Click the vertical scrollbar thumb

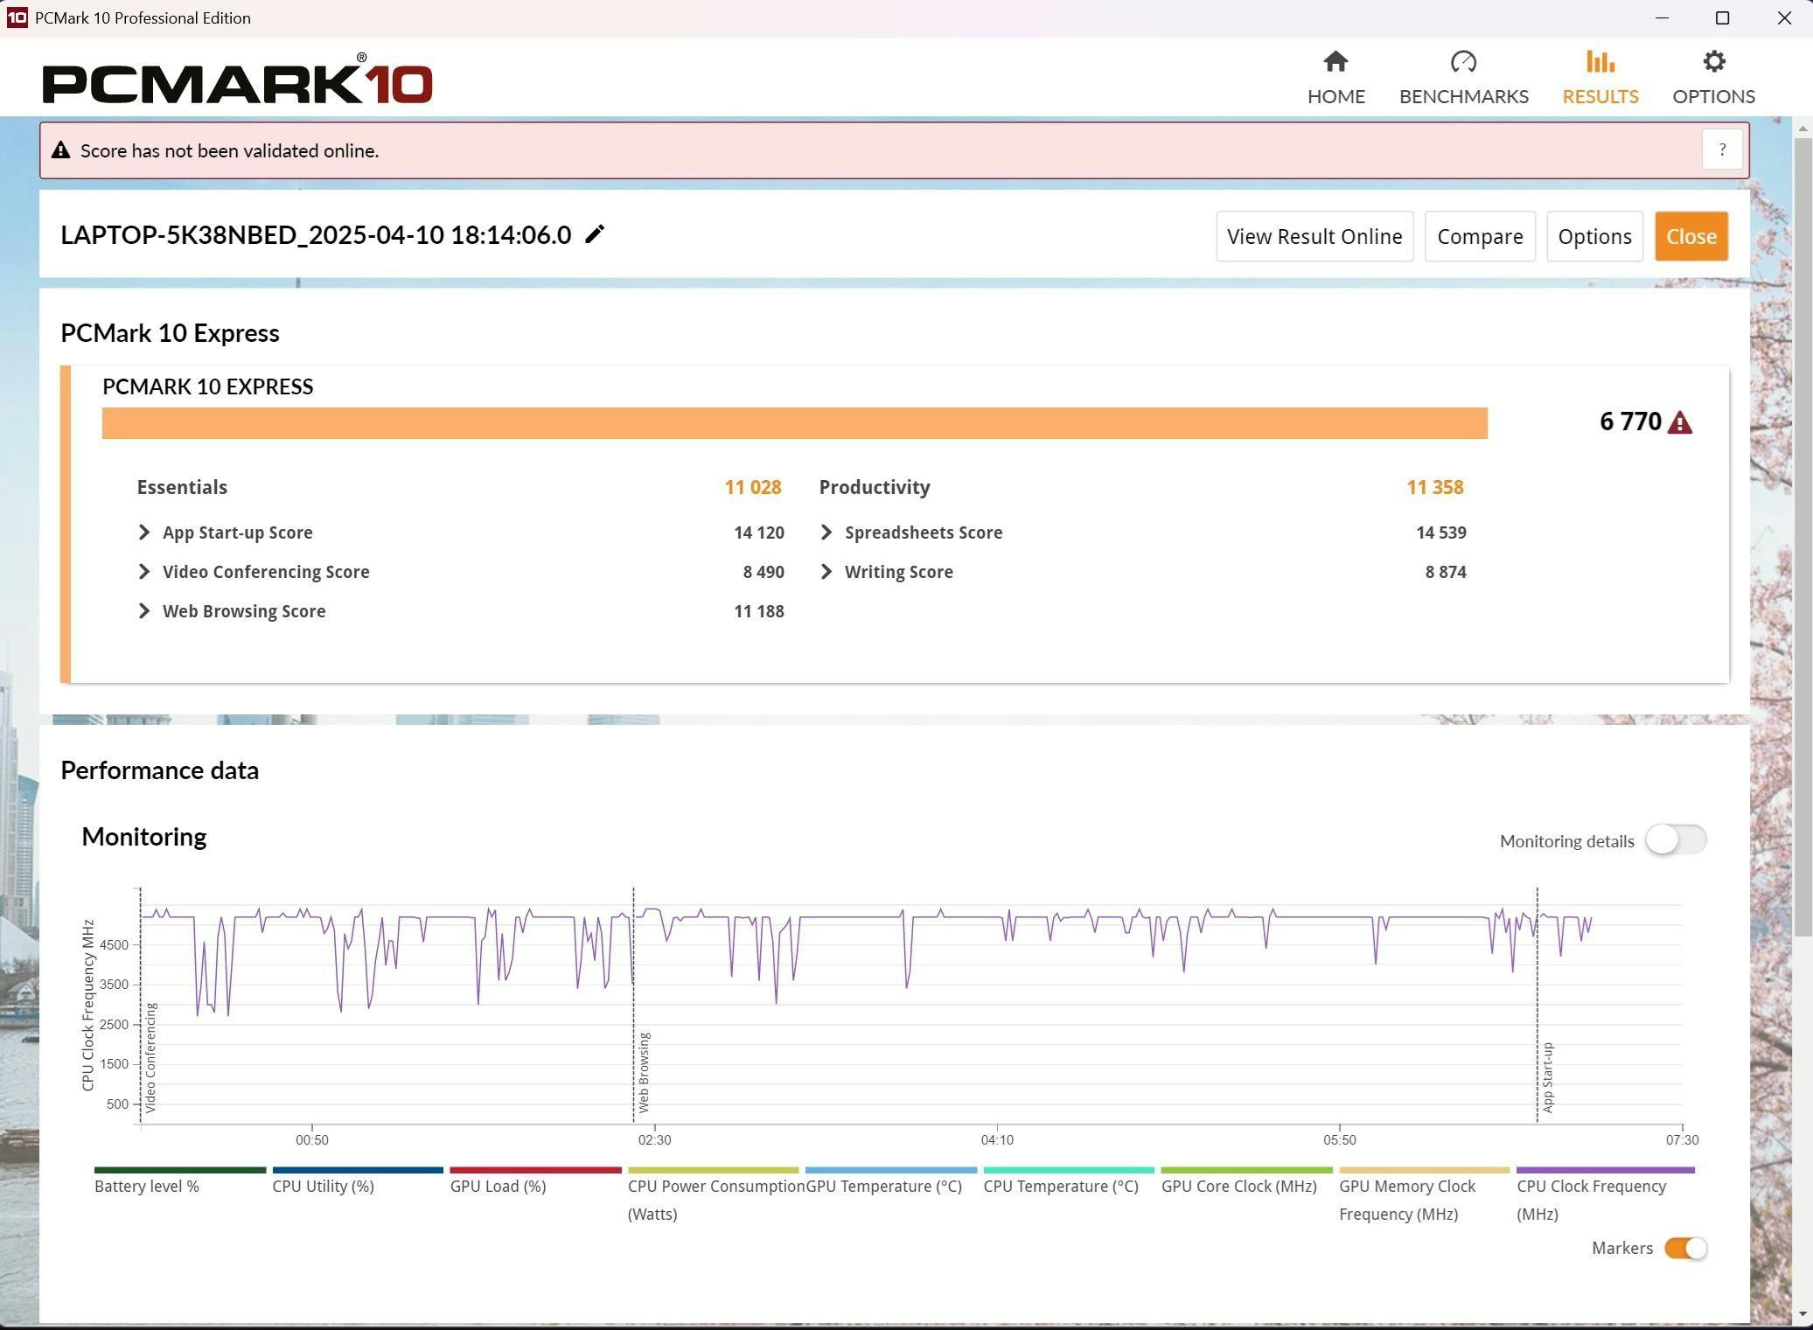pyautogui.click(x=1803, y=538)
